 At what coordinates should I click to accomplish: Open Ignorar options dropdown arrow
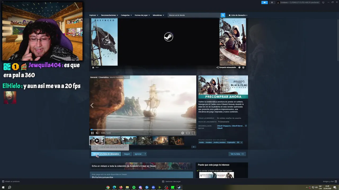pyautogui.click(x=145, y=154)
